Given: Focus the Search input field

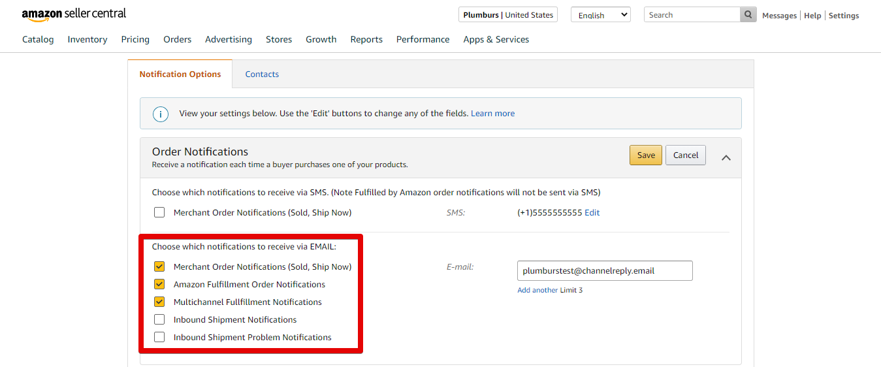Looking at the screenshot, I should click(x=692, y=15).
